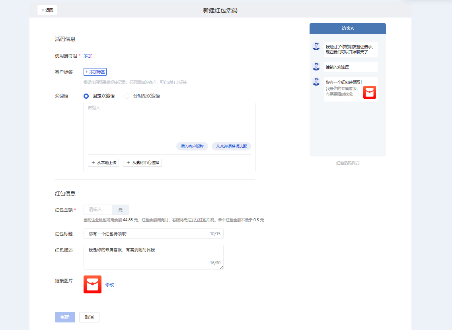
Task: Pick attachment via 从素材中心选择
Action: (142, 163)
